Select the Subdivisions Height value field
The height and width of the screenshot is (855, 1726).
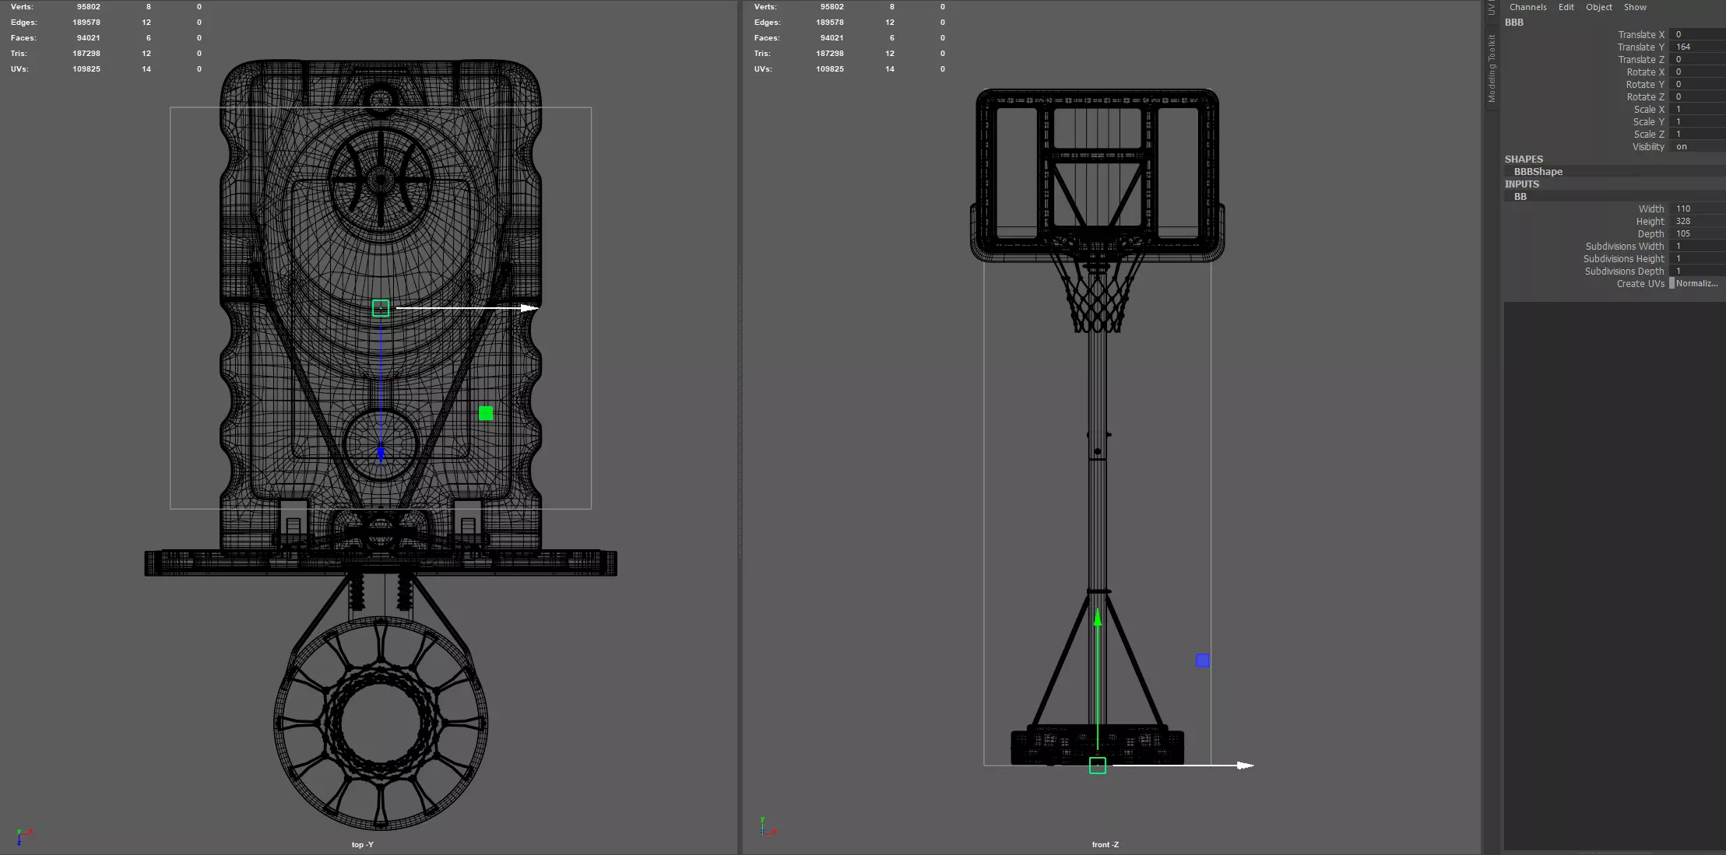pyautogui.click(x=1697, y=258)
